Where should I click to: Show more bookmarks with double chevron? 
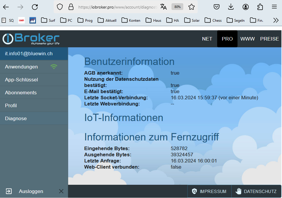[x=276, y=20]
